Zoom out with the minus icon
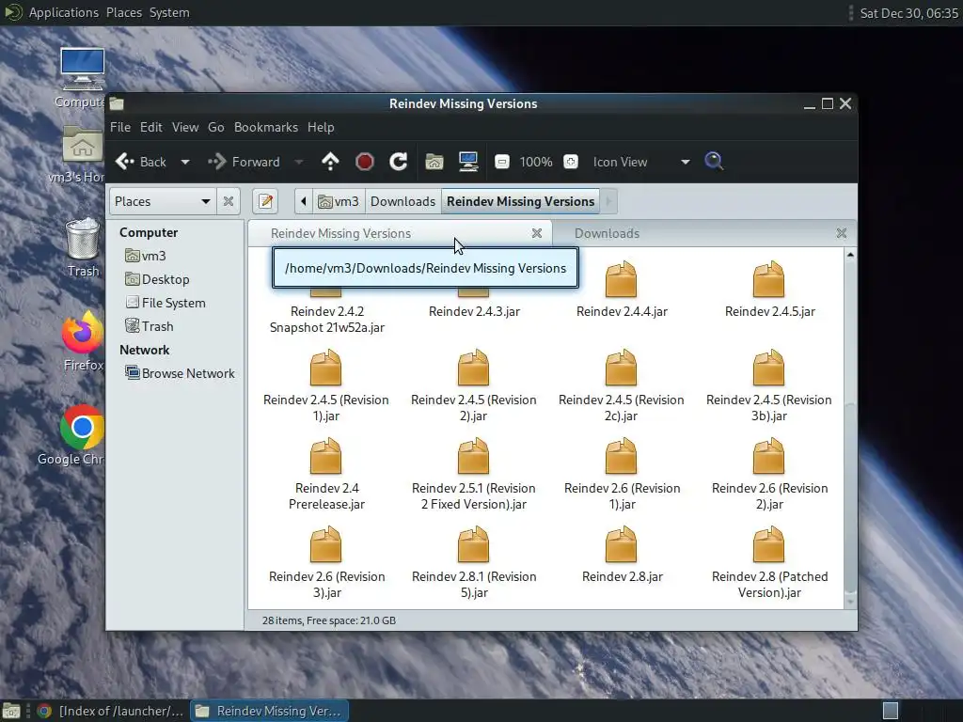963x722 pixels. [x=502, y=162]
